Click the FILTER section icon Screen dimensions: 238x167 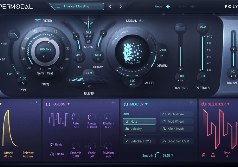(x=37, y=21)
